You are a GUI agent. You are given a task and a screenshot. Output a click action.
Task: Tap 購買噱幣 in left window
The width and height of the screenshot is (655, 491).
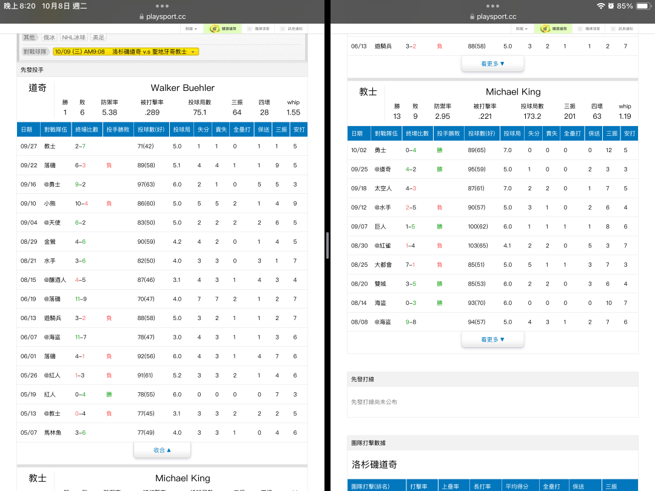[223, 28]
